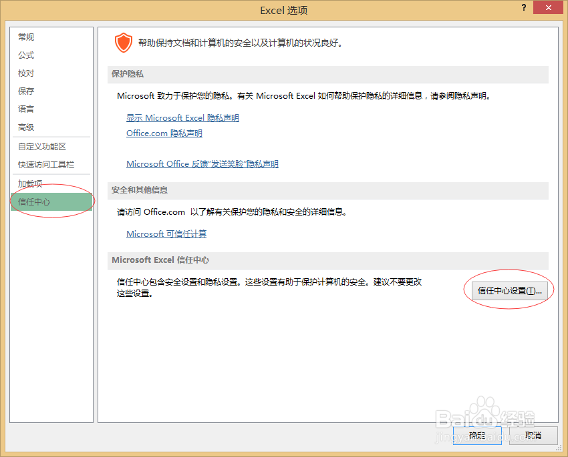Screen dimensions: 568x457
Task: Open Microsoft Office 反馈"发送笑脸"隐私声明 link
Action: point(202,164)
